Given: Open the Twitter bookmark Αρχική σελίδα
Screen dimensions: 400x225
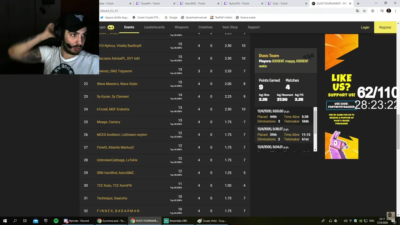Looking at the screenshot, I should [114, 17].
